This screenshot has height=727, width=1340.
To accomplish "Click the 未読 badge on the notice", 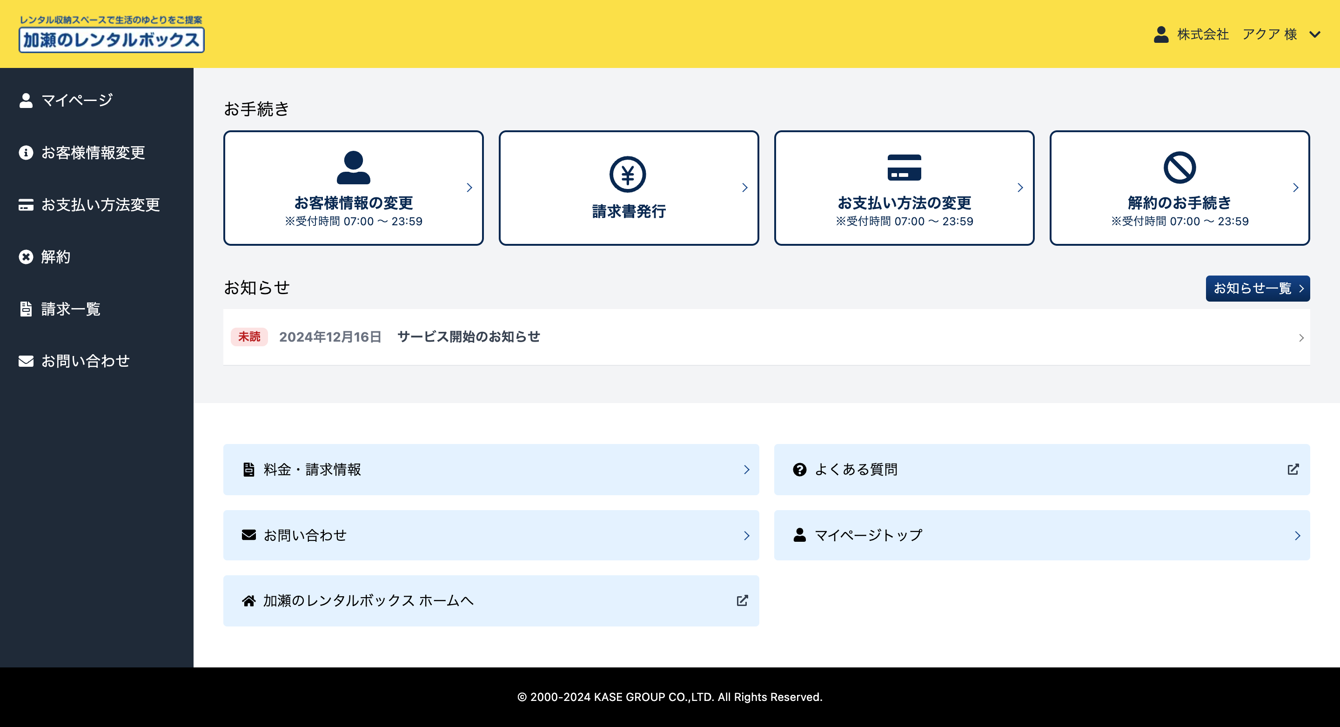I will point(249,337).
